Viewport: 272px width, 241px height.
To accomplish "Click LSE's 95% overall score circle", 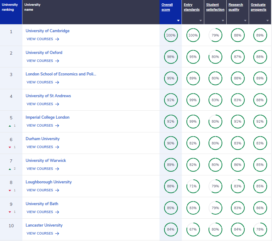I will point(171,78).
